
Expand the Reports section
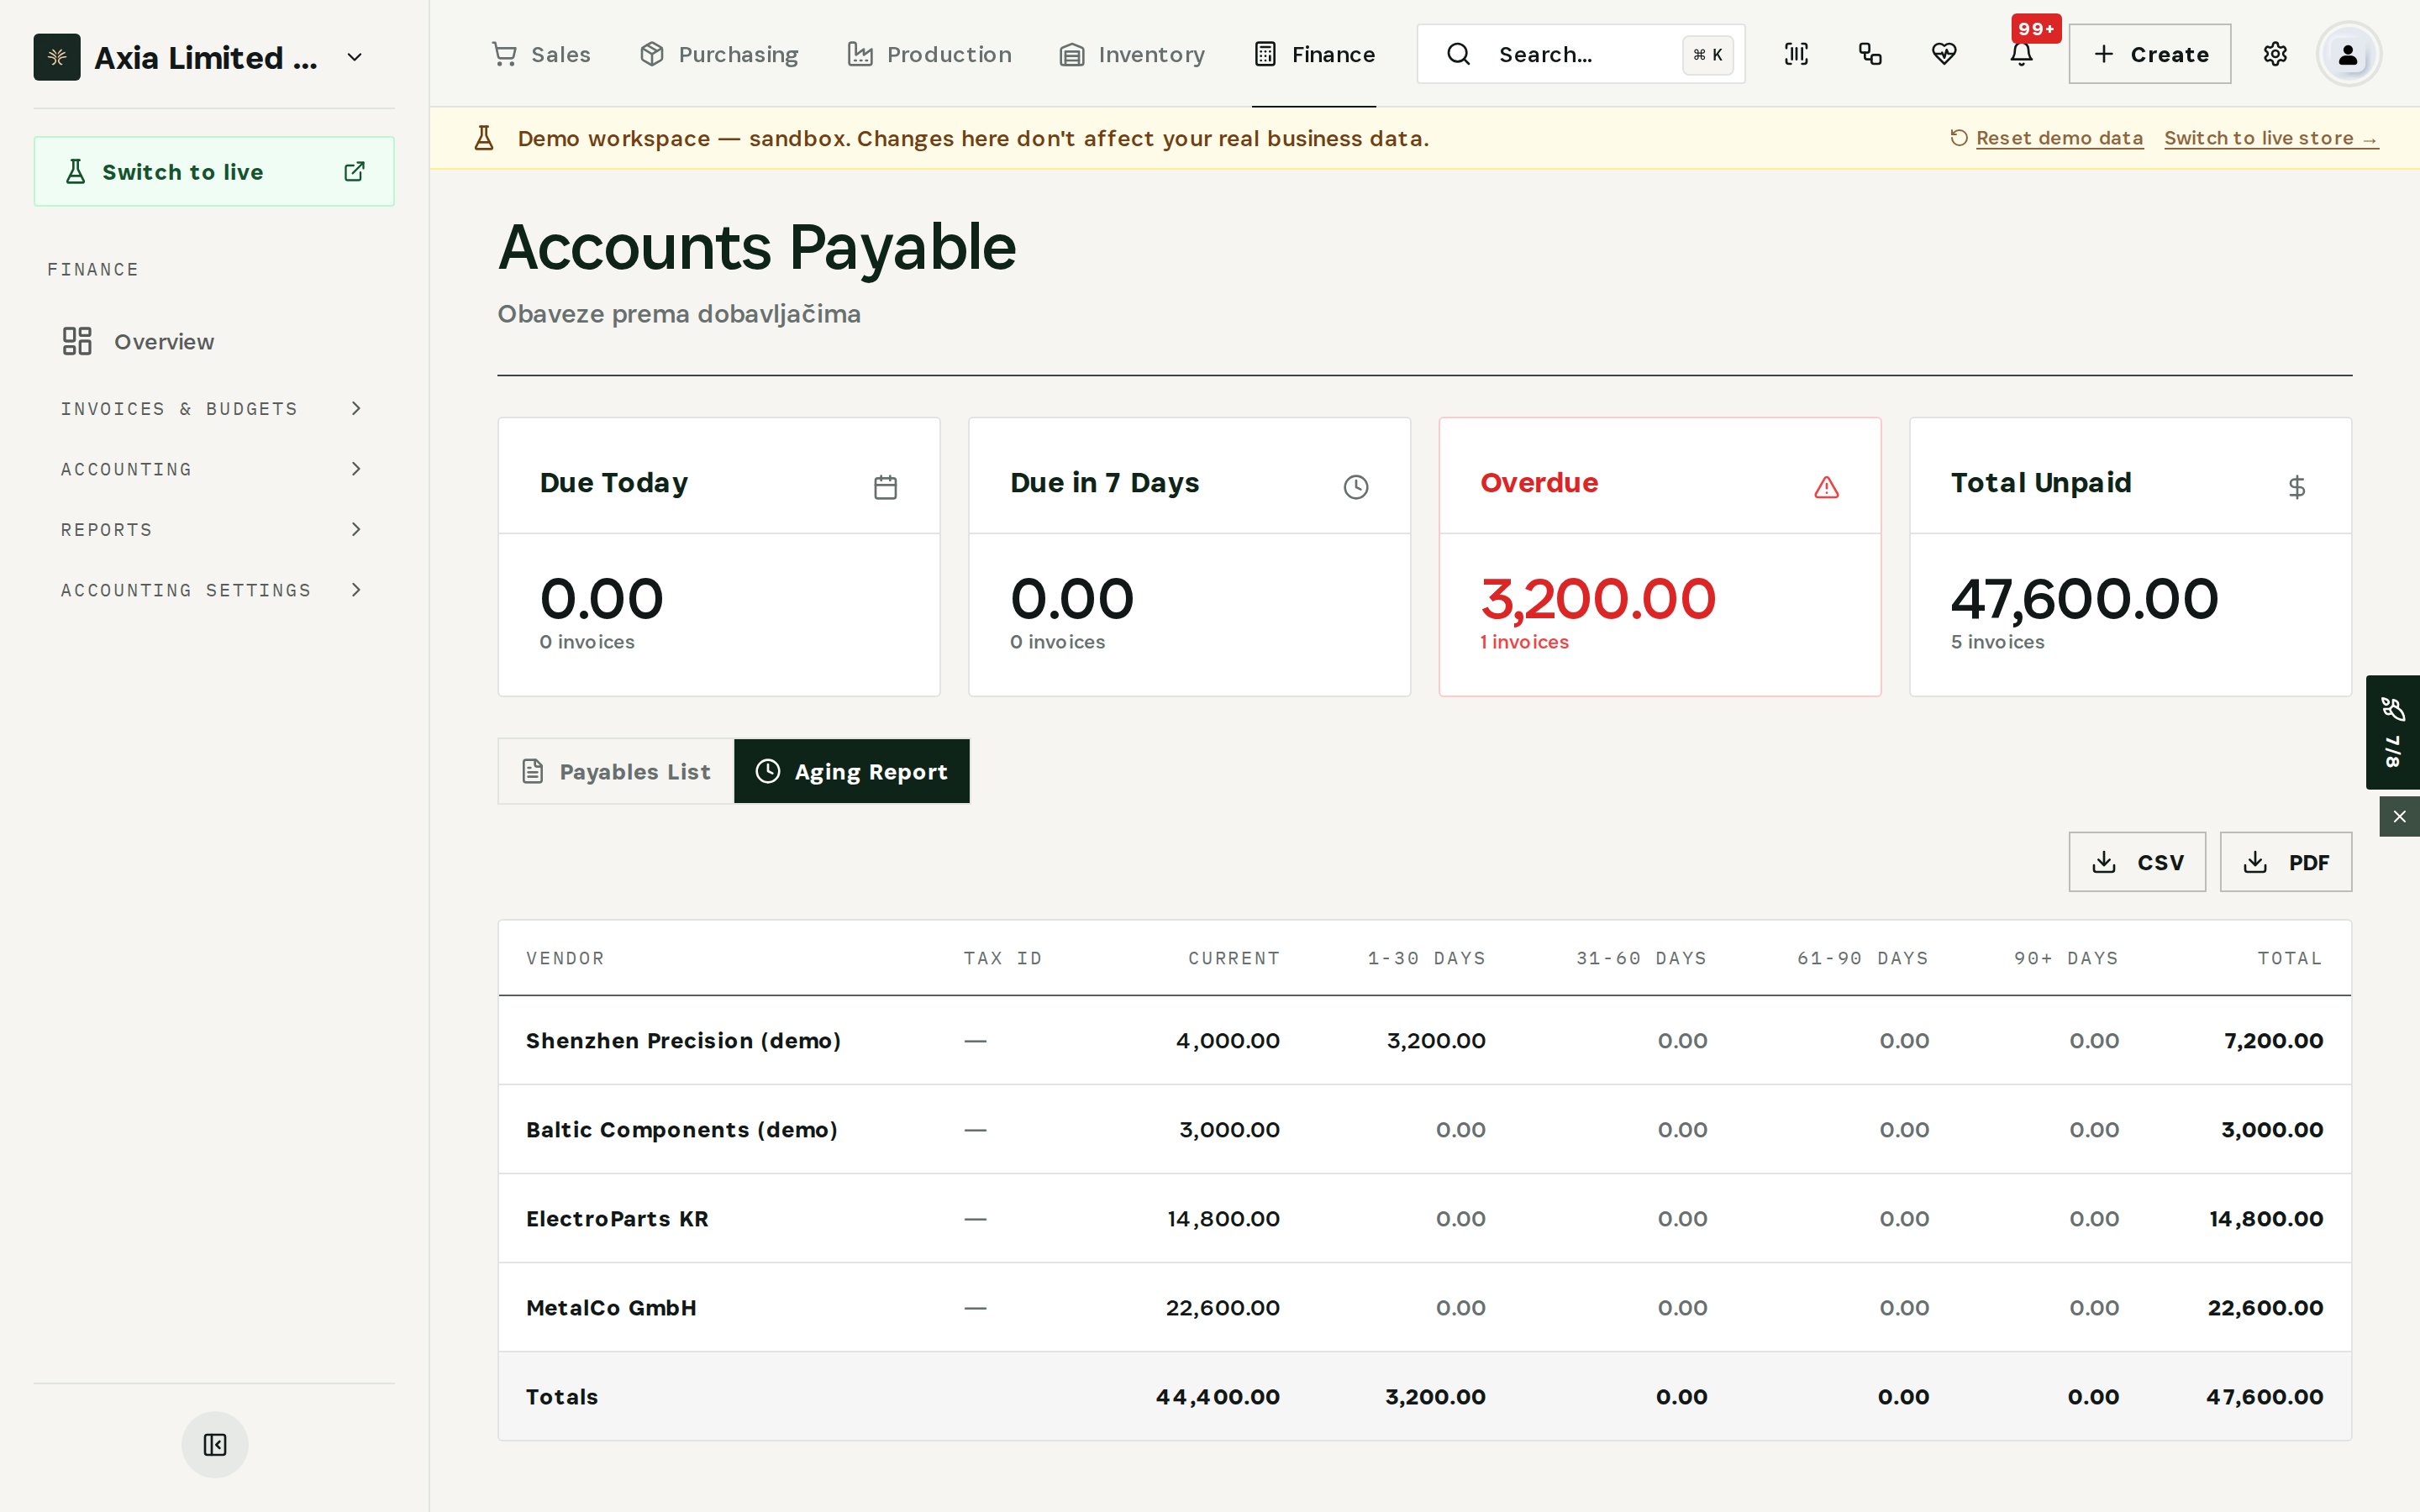[214, 529]
